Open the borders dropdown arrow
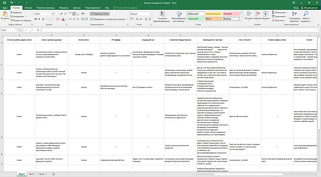This screenshot has height=177, width=321. coord(53,19)
